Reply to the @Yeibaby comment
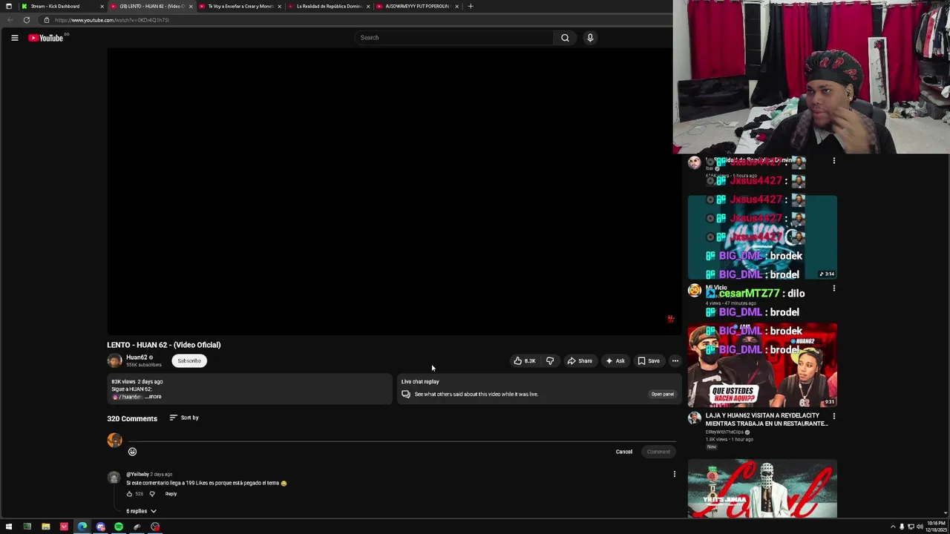Viewport: 950px width, 534px height. click(x=171, y=494)
